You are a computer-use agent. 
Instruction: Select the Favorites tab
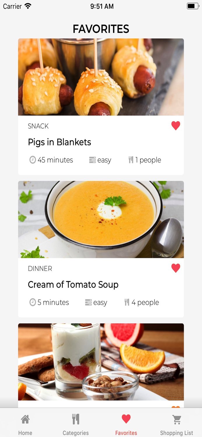coord(126,424)
